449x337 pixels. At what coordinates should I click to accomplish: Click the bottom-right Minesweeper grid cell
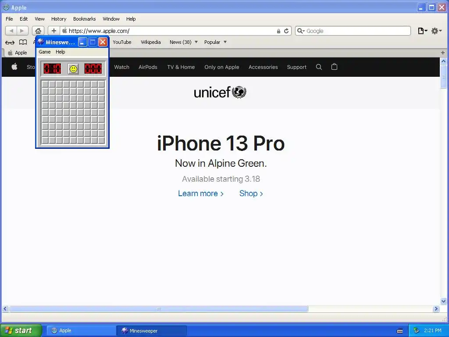coord(101,140)
